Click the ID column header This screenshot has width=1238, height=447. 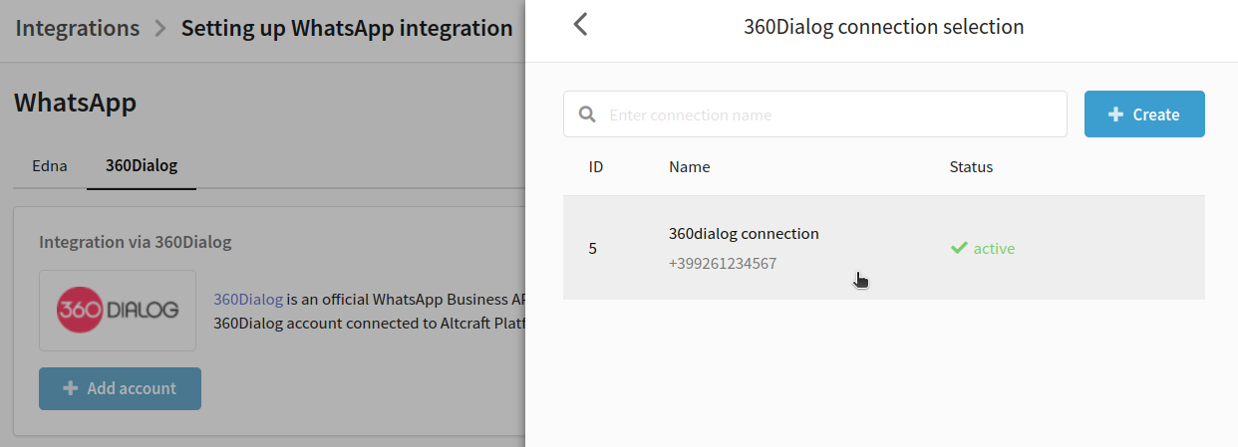596,167
